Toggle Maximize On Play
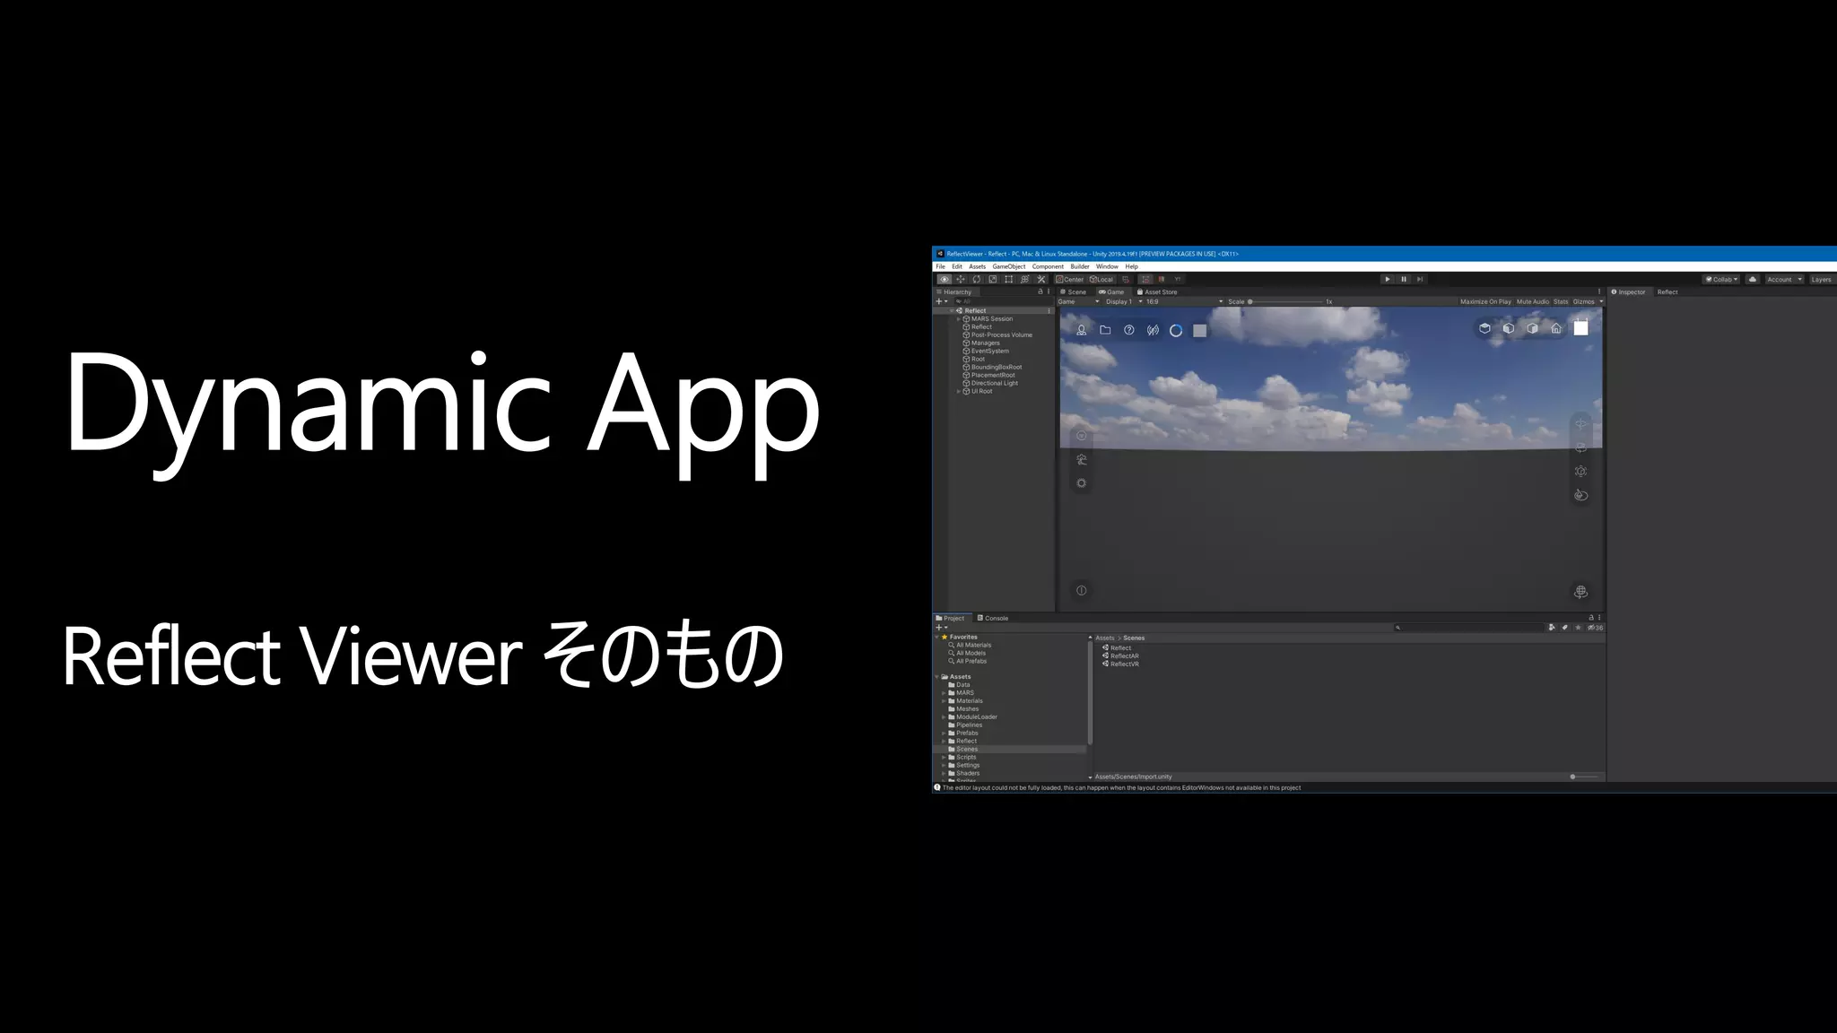1837x1033 pixels. point(1485,301)
